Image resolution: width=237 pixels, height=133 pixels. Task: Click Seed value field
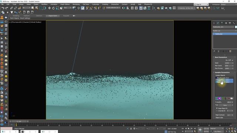click(228, 63)
